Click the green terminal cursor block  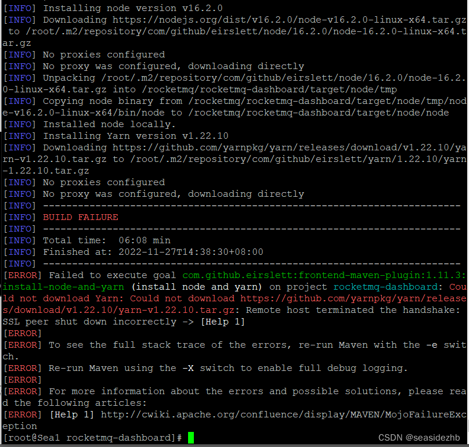191,438
